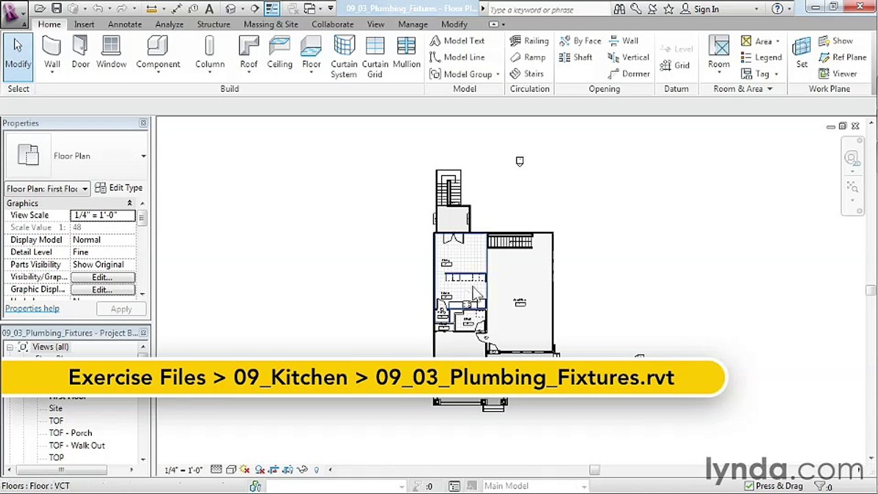Screen dimensions: 878x494
Task: Open the Curtain System tool
Action: coord(344,57)
